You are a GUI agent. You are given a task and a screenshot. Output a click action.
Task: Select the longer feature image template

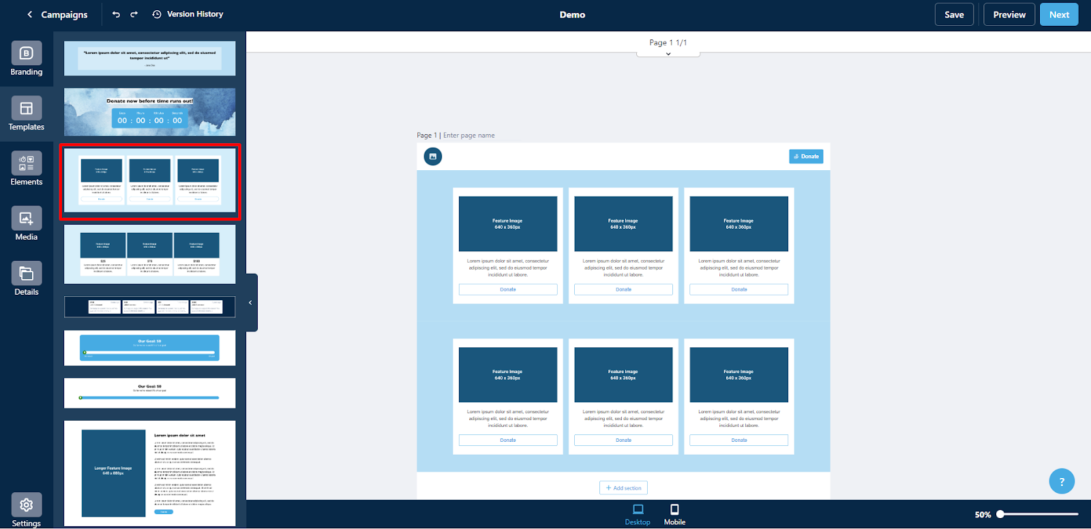click(150, 473)
